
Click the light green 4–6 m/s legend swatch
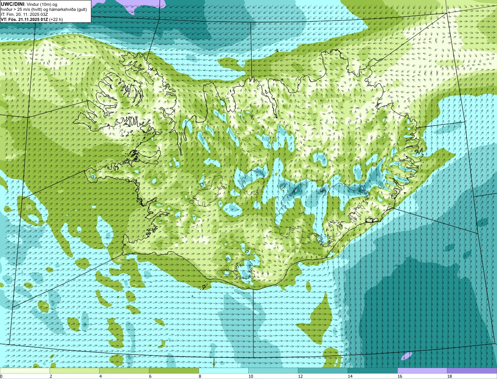124,371
